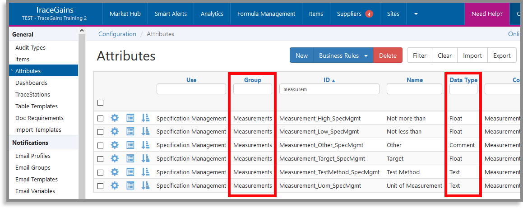Click the red Delete button
This screenshot has height=208, width=523.
click(x=388, y=55)
